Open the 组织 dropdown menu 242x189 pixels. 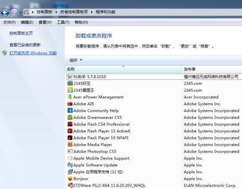coord(76,60)
